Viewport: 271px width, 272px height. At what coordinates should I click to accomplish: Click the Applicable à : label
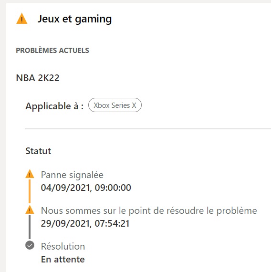click(x=54, y=106)
